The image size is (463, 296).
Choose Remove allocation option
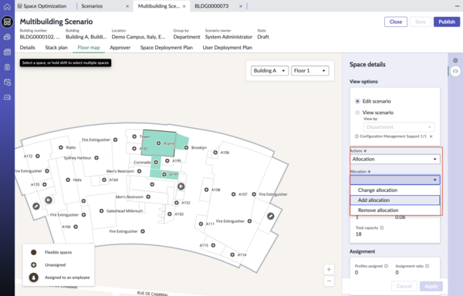[x=395, y=210]
